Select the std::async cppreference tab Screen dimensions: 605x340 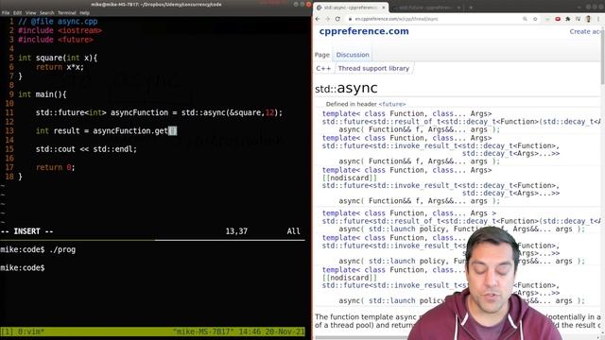pos(351,8)
